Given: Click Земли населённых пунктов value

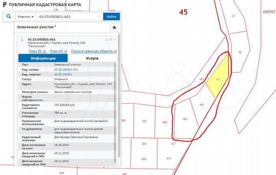Looking at the screenshot, I should 73,92.
